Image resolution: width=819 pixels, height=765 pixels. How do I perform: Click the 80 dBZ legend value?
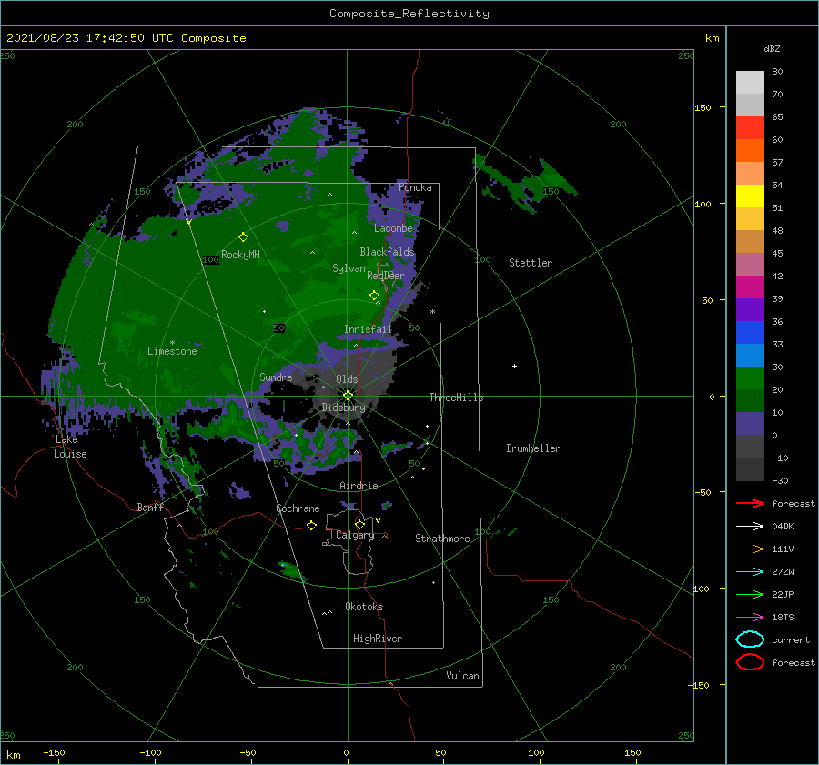coord(777,72)
